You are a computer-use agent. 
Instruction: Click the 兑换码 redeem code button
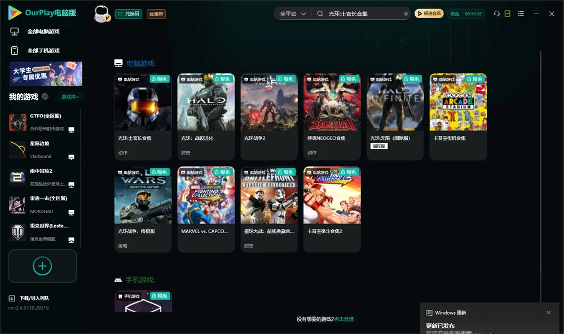click(129, 14)
